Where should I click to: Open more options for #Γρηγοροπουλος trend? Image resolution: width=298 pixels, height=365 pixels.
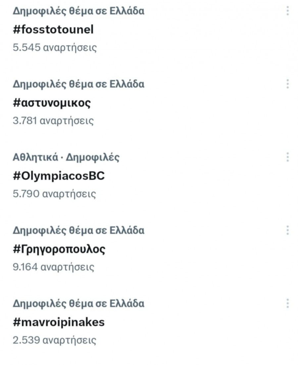tap(287, 230)
